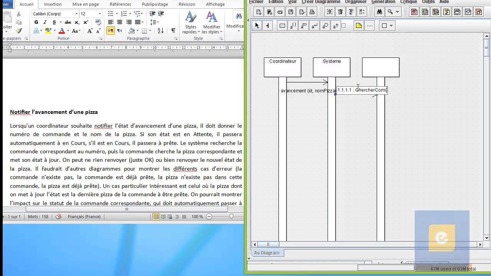
Task: Open the Références ribbon tab
Action: [120, 4]
